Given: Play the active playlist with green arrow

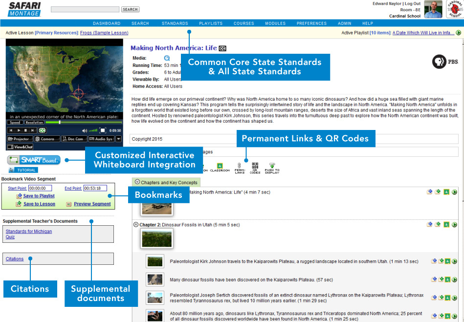Looking at the screenshot, I should click(x=459, y=33).
